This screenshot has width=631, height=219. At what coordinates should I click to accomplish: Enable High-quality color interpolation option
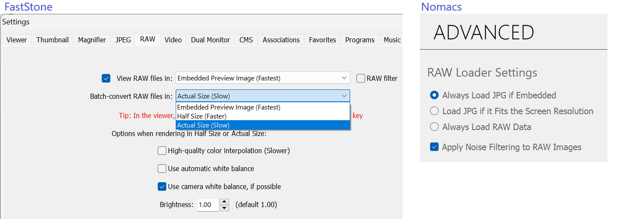pyautogui.click(x=162, y=151)
